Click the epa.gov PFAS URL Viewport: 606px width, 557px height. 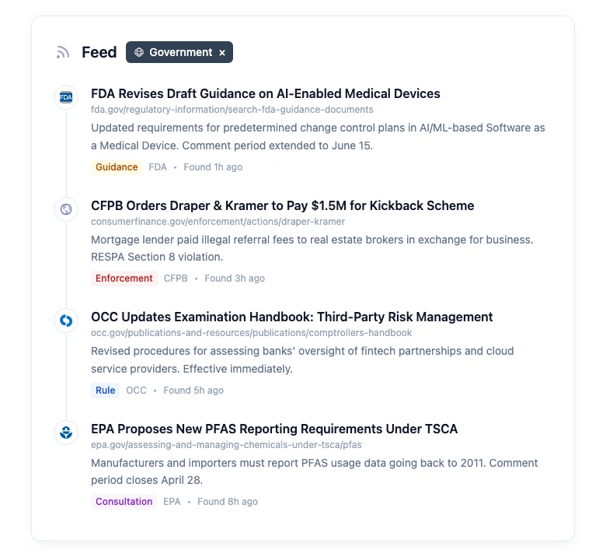click(226, 445)
